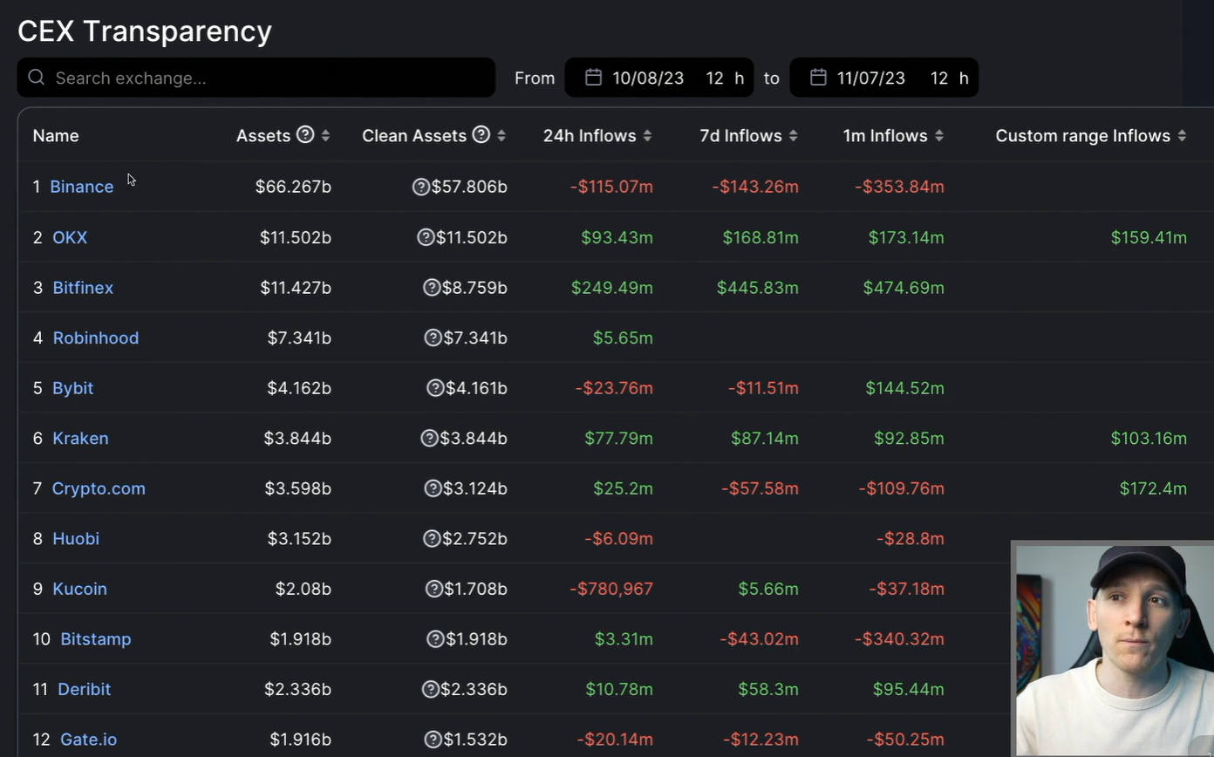Click Bybit 1m inflow $144.52m

pos(904,388)
